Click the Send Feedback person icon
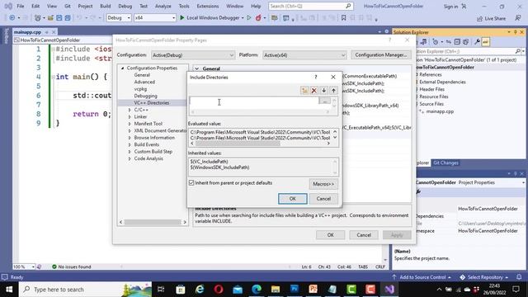Viewport: 528px width, 297px height. [518, 18]
